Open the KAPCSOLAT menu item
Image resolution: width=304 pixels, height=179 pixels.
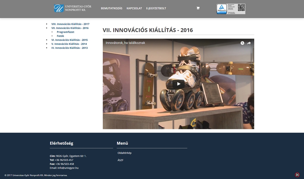[x=134, y=8]
